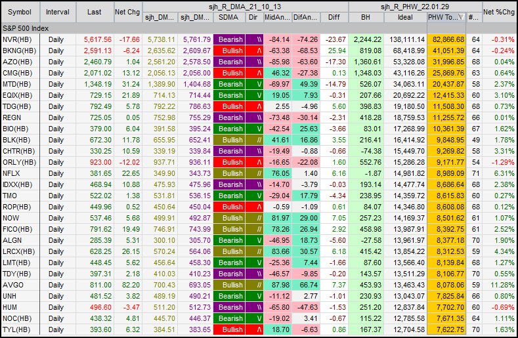
Task: Select the NFLX symbol
Action: click(x=11, y=173)
